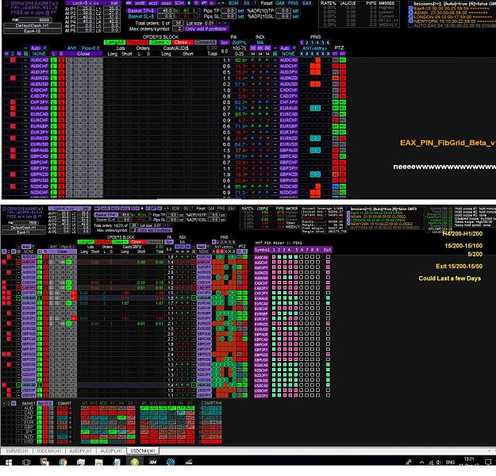The image size is (496, 476).
Task: Click 'Lock=$ x.xx' button in Eax4-10 dashboard
Action: [x=86, y=3]
